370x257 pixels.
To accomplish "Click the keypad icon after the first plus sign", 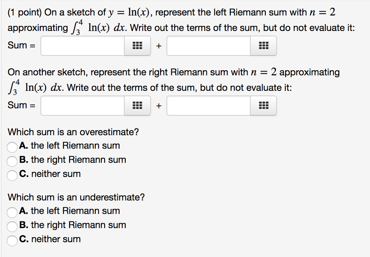I will (263, 45).
